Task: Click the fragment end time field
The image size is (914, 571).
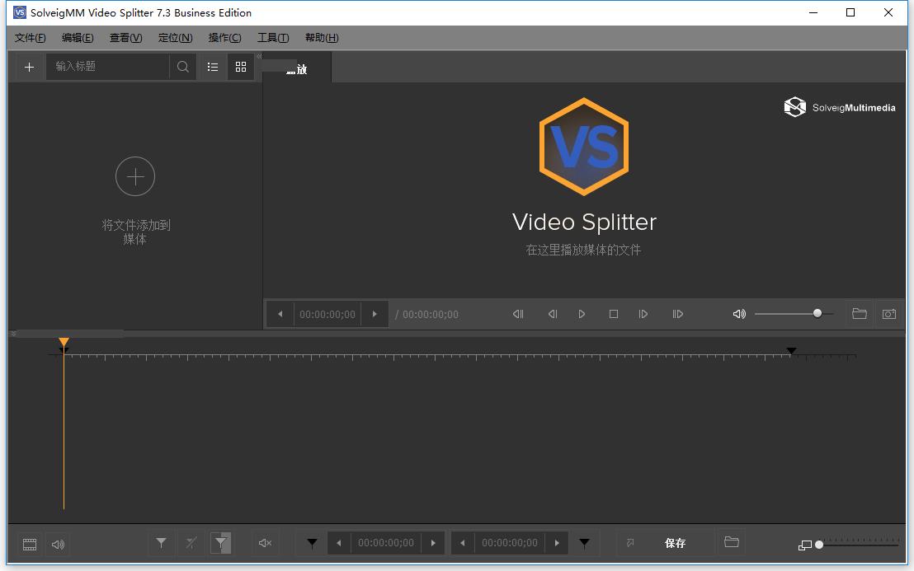Action: point(510,543)
